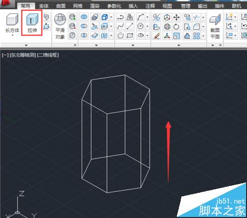Click the 3D Rotate gizmo icon
Viewport: 247px width, 218px height.
[x=167, y=27]
